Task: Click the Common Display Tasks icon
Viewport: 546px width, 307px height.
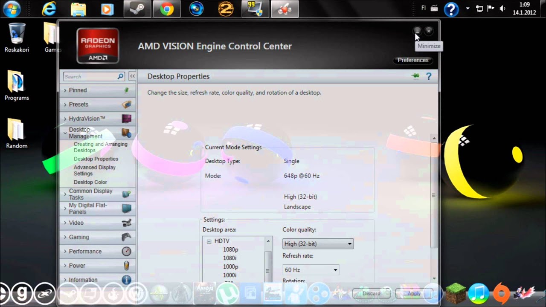Action: [x=126, y=194]
